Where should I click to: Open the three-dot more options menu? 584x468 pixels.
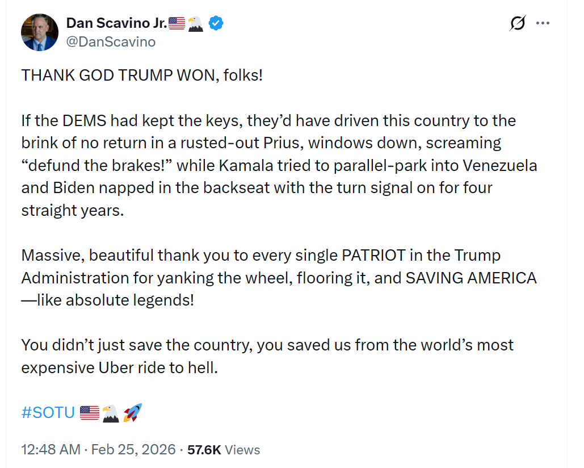coord(543,23)
